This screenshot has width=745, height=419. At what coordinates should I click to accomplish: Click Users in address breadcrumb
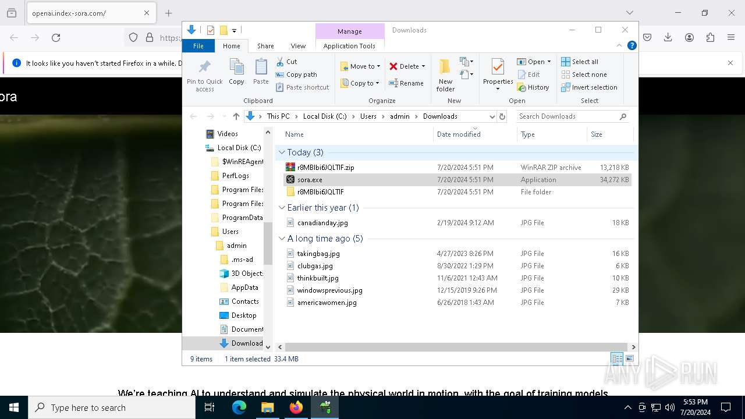click(x=368, y=116)
